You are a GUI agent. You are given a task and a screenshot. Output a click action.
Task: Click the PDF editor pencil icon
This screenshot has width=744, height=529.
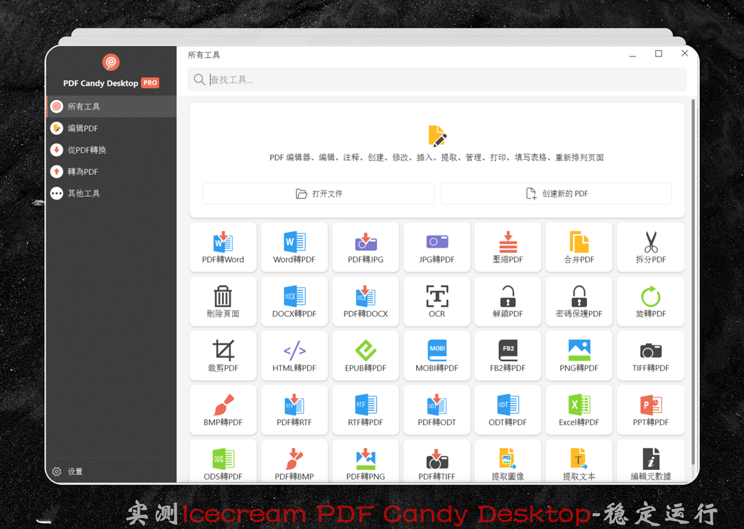pos(437,136)
